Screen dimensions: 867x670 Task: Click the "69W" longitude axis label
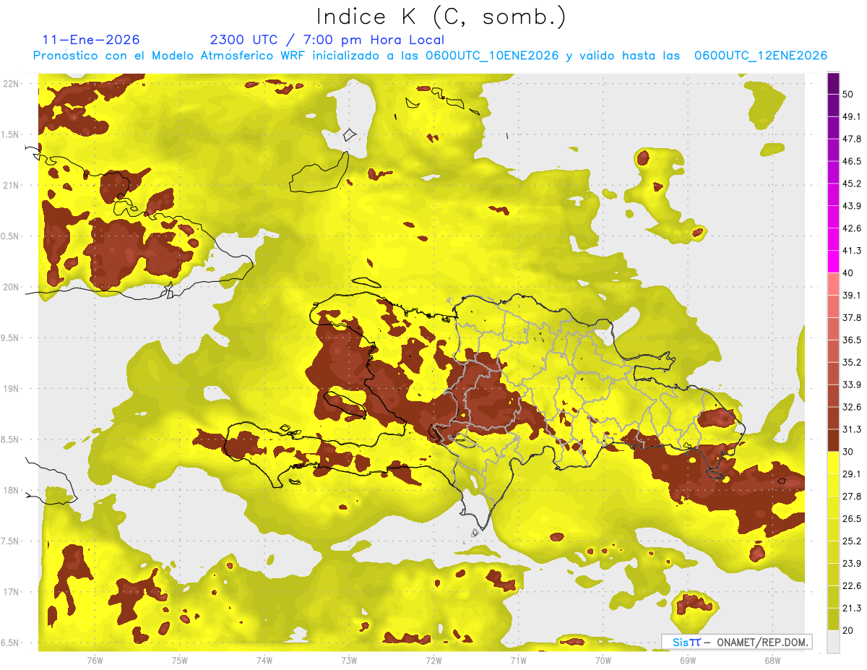pyautogui.click(x=687, y=661)
